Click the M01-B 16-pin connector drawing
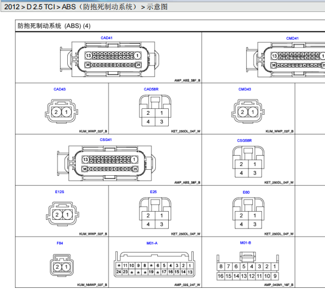The height and width of the screenshot is (308, 325). 248,266
